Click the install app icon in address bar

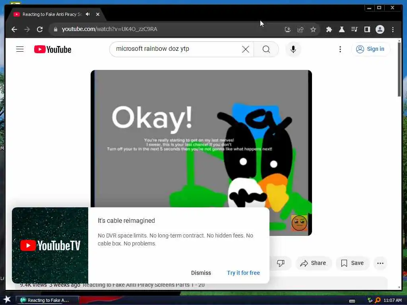coord(288,29)
